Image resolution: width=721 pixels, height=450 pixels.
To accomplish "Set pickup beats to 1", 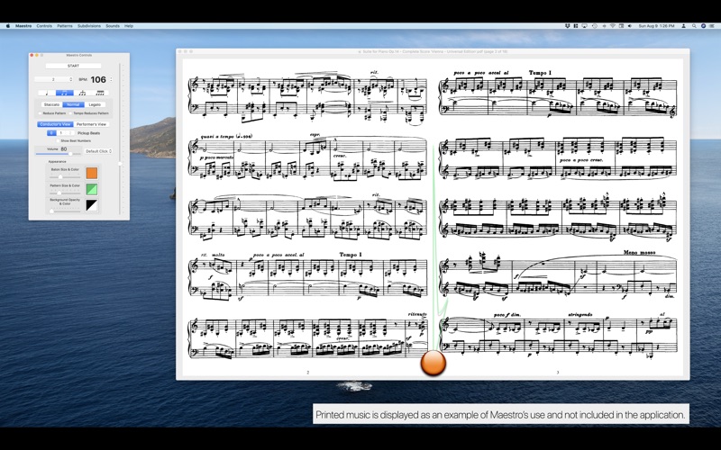I will point(60,133).
